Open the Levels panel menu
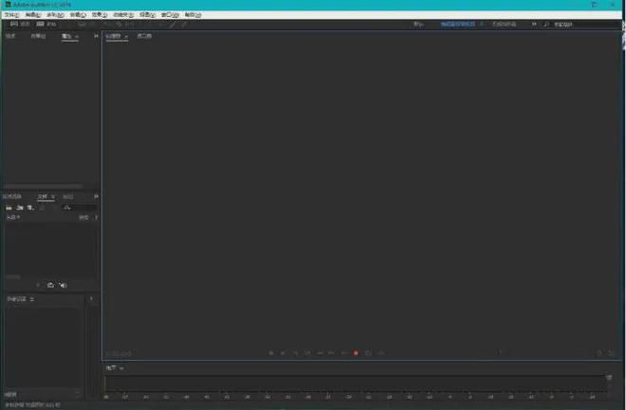Viewport: 626px width, 410px height. pyautogui.click(x=121, y=368)
